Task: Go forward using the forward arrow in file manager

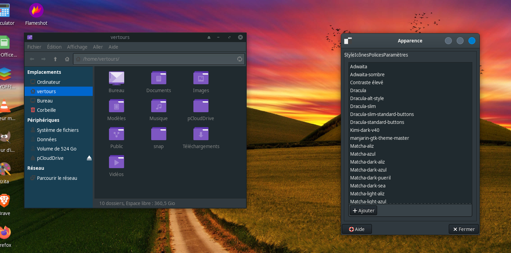Action: click(x=44, y=59)
